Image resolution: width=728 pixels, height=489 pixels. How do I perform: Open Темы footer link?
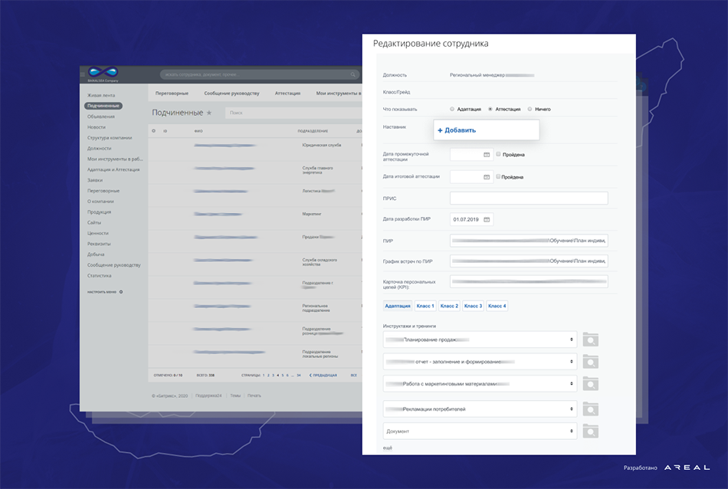pyautogui.click(x=235, y=395)
